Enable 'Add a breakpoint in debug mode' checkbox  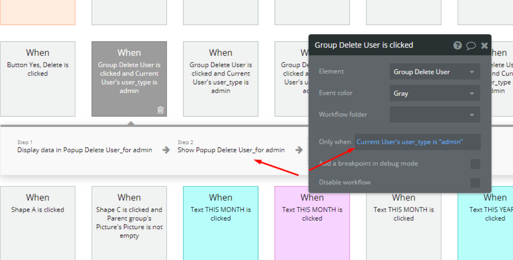475,164
